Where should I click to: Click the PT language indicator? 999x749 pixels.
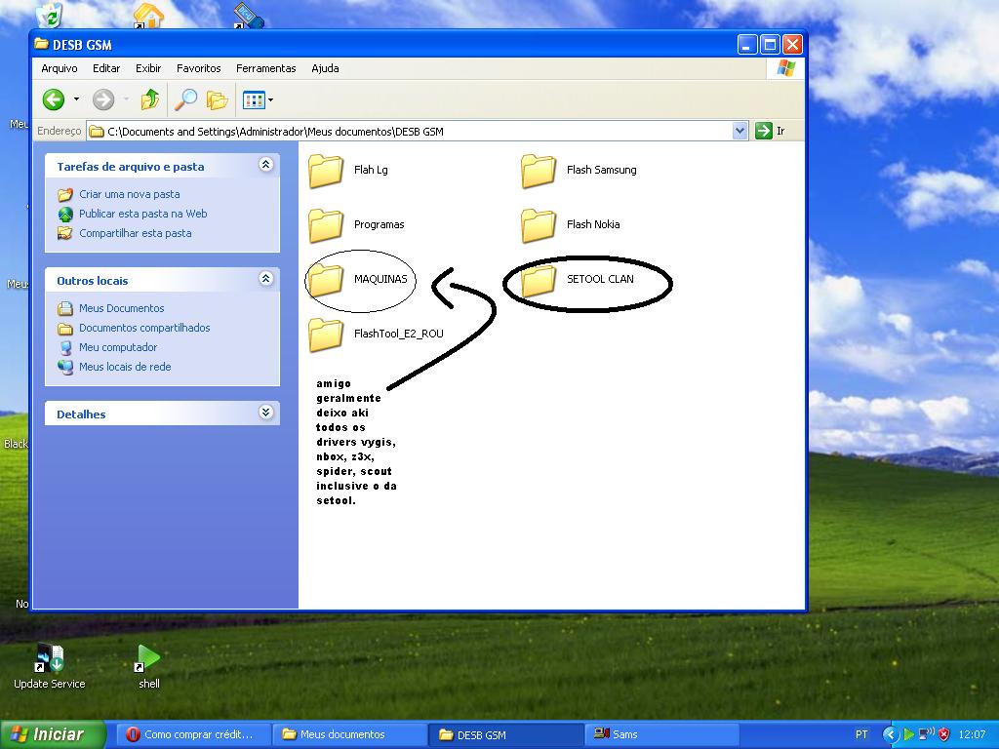[861, 734]
